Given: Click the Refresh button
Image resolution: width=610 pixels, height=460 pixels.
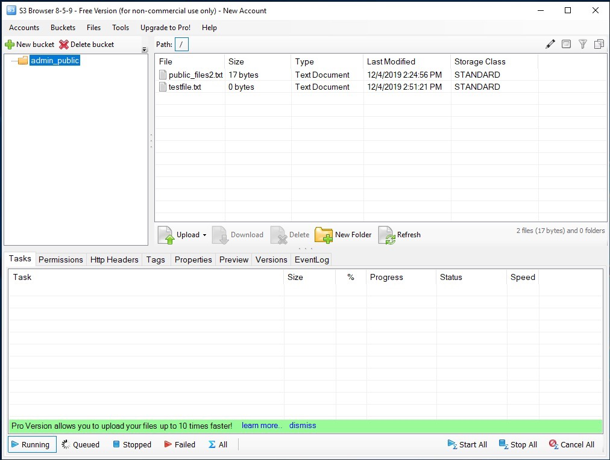Looking at the screenshot, I should (x=400, y=235).
